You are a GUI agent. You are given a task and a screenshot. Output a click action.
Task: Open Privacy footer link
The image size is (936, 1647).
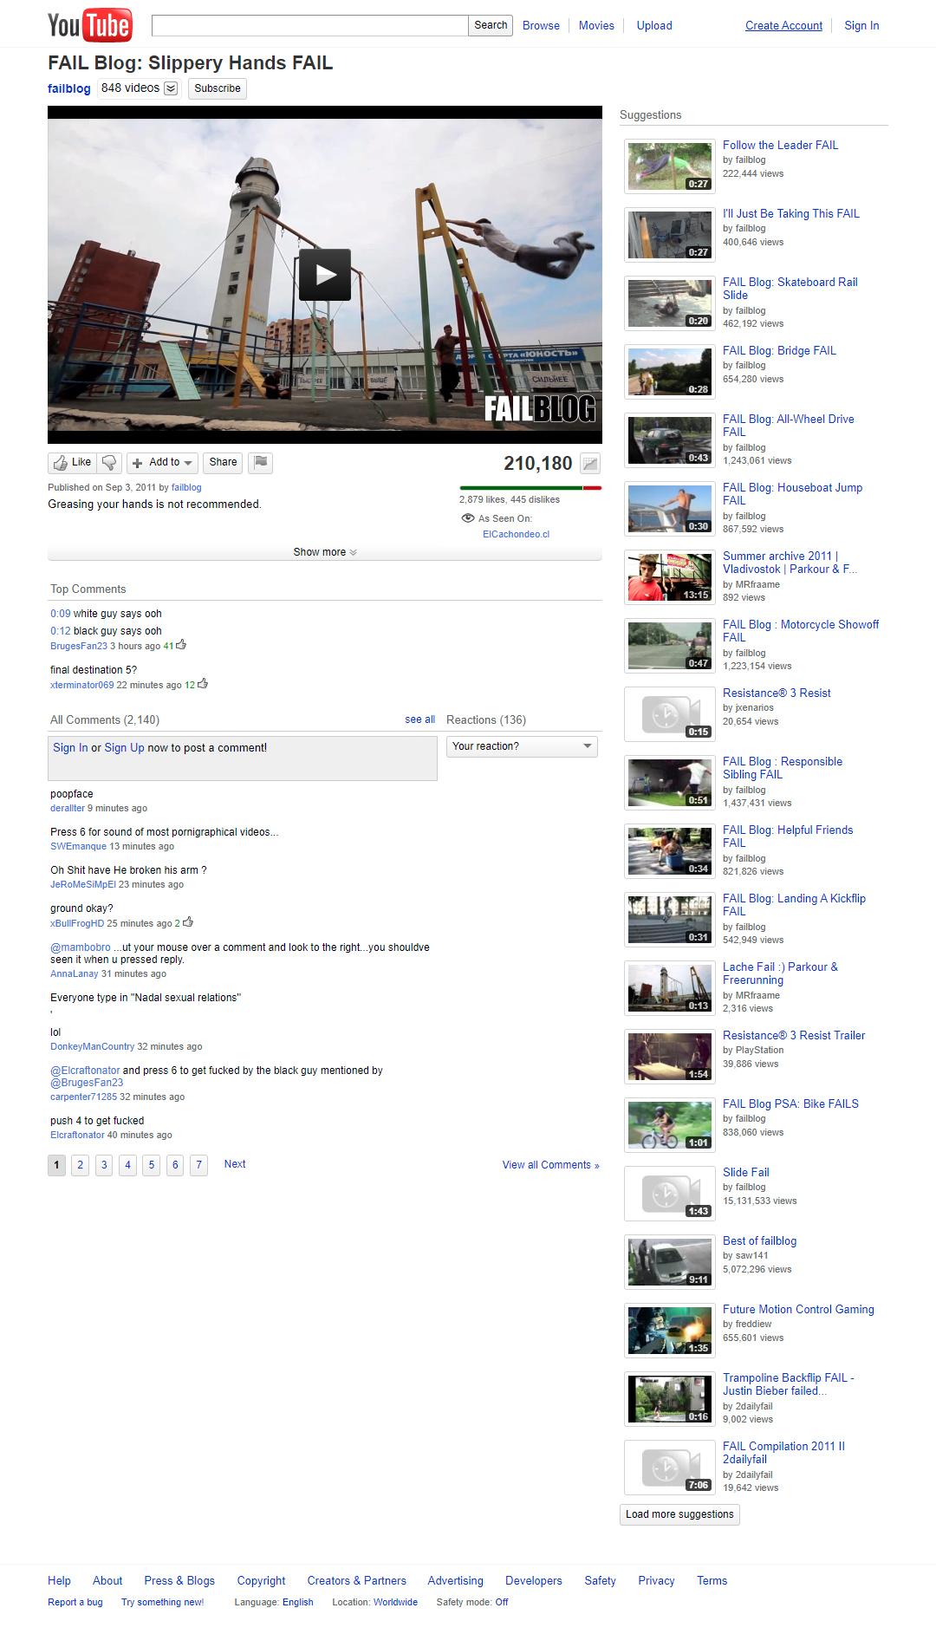pos(656,1580)
